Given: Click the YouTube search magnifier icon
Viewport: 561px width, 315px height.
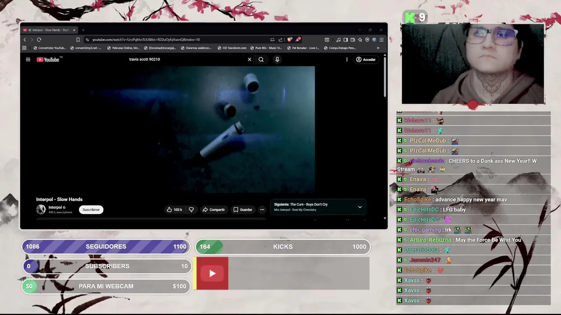Looking at the screenshot, I should tap(261, 59).
